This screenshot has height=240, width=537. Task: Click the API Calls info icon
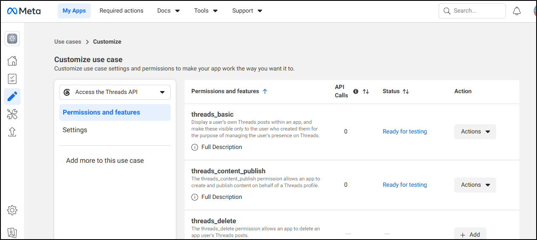356,91
